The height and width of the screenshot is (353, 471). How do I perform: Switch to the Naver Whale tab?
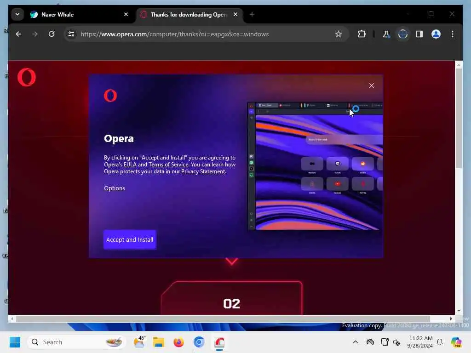pos(80,14)
